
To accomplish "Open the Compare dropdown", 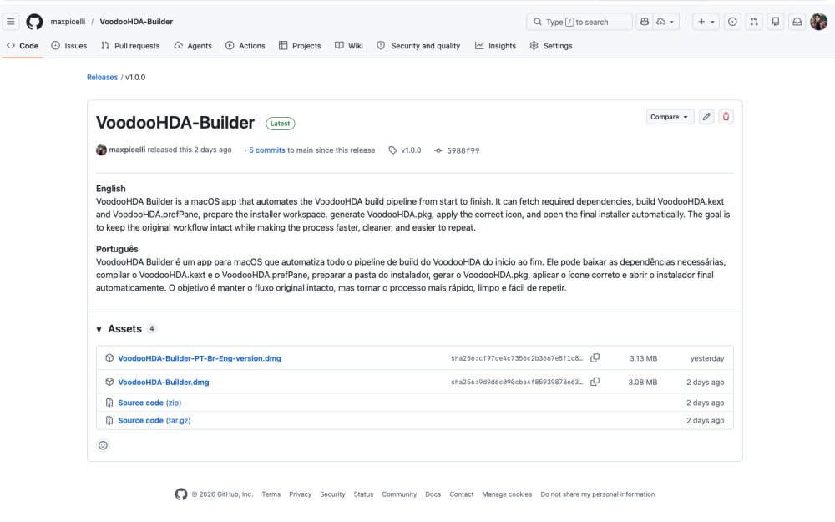I will coord(670,117).
